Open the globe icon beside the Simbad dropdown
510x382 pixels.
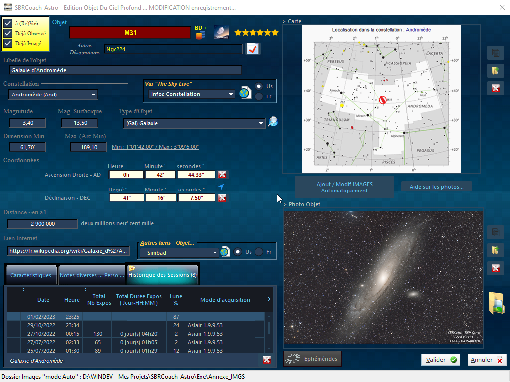(225, 252)
